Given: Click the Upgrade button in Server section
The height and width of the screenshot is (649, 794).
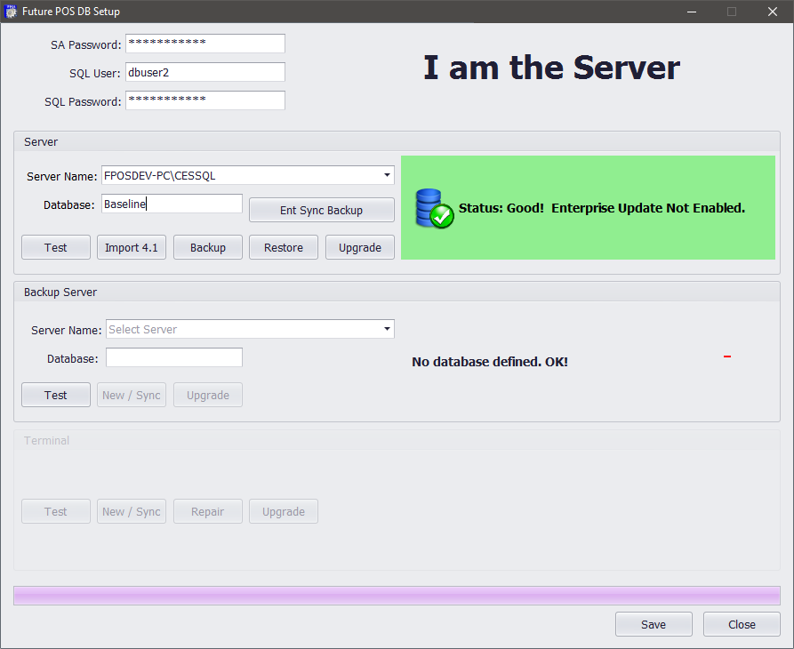Looking at the screenshot, I should (x=359, y=247).
